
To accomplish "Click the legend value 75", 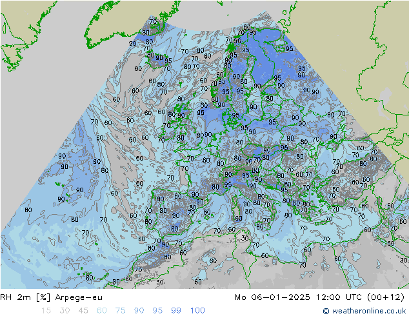I will coord(120,311).
